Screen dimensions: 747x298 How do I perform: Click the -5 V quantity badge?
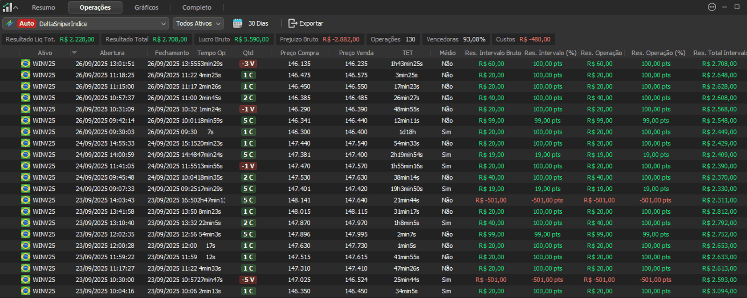[248, 280]
